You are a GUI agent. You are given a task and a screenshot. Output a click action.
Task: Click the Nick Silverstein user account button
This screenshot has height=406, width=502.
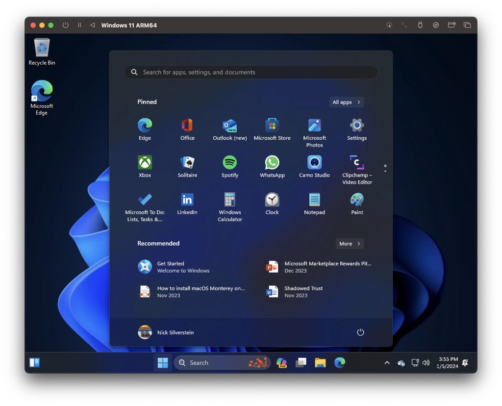point(166,332)
